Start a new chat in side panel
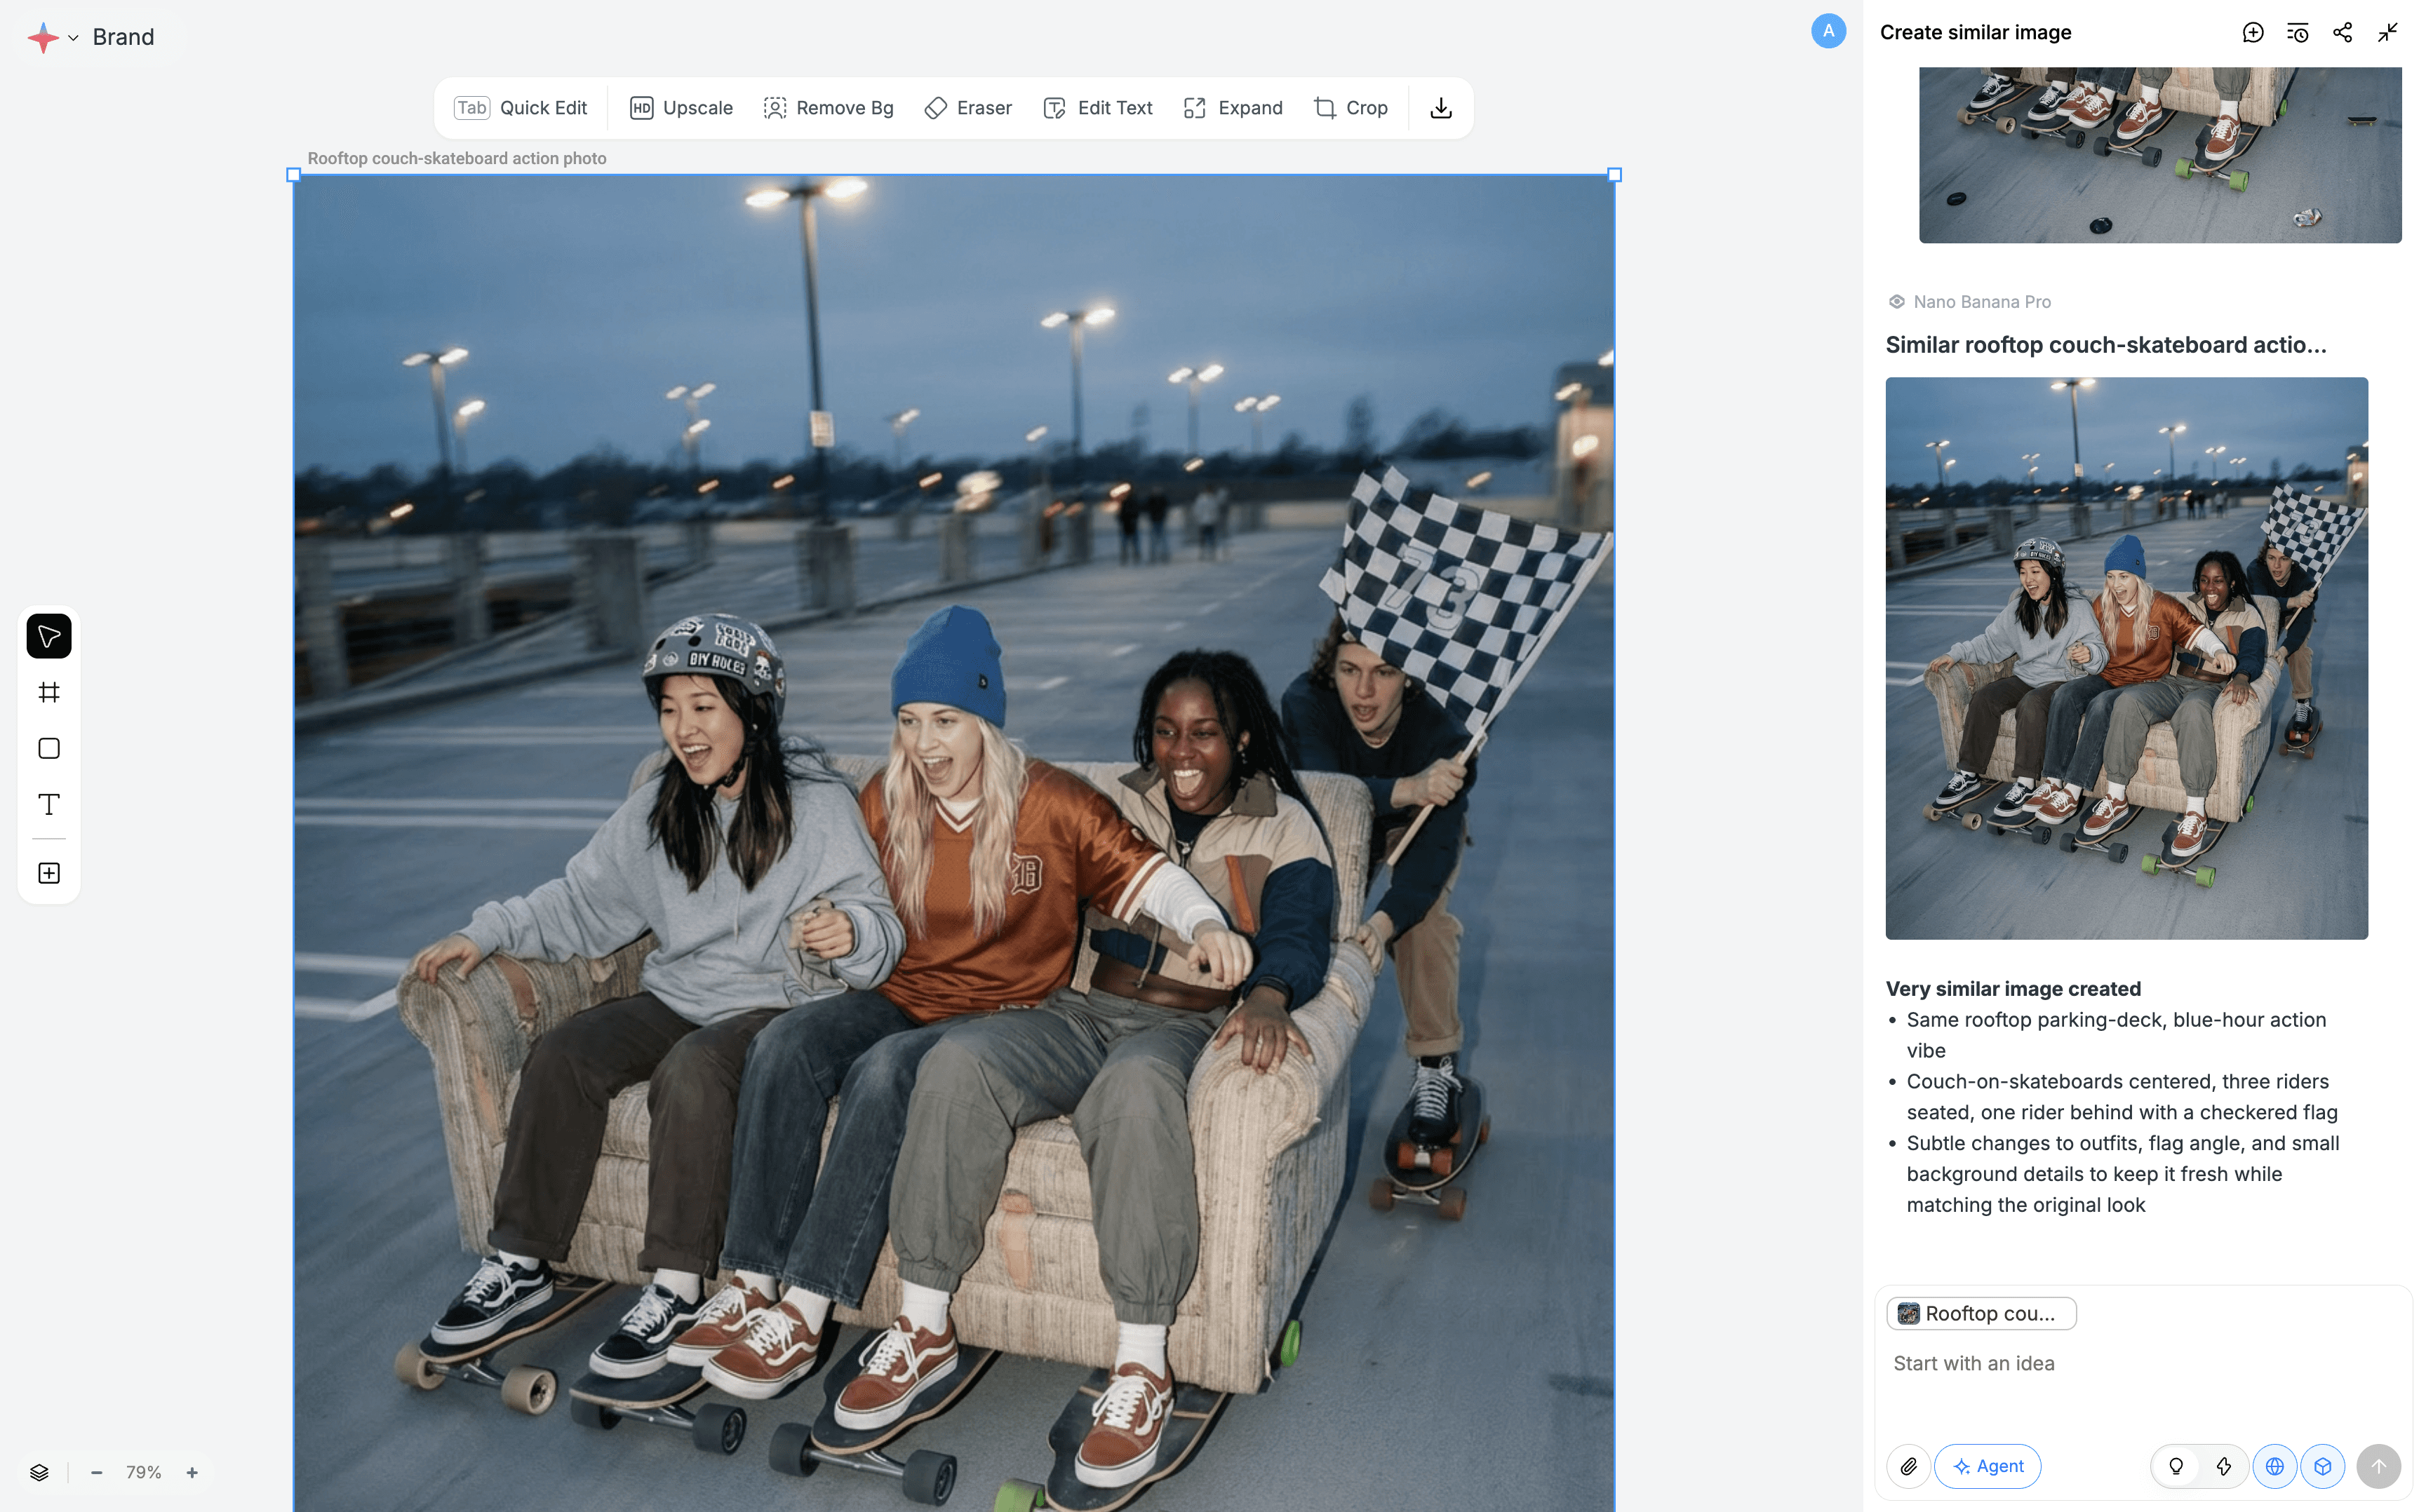The width and height of the screenshot is (2419, 1512). 2253,32
